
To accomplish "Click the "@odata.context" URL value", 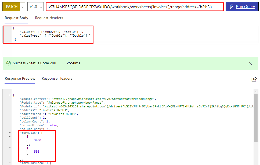I will (x=103, y=99).
